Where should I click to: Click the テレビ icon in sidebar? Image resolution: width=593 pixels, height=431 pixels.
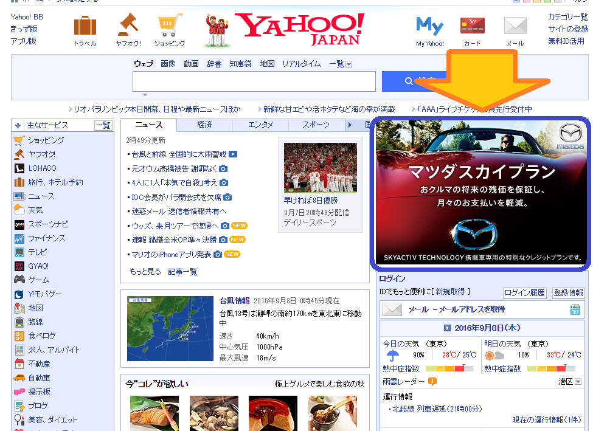click(x=19, y=252)
